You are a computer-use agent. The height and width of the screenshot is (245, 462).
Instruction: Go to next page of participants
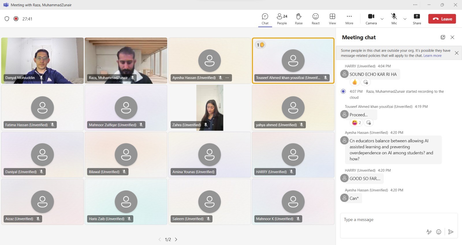pos(176,240)
